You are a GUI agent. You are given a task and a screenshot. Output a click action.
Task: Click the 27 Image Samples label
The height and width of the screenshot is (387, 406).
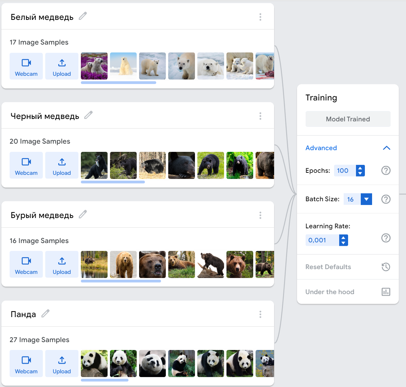coord(39,340)
